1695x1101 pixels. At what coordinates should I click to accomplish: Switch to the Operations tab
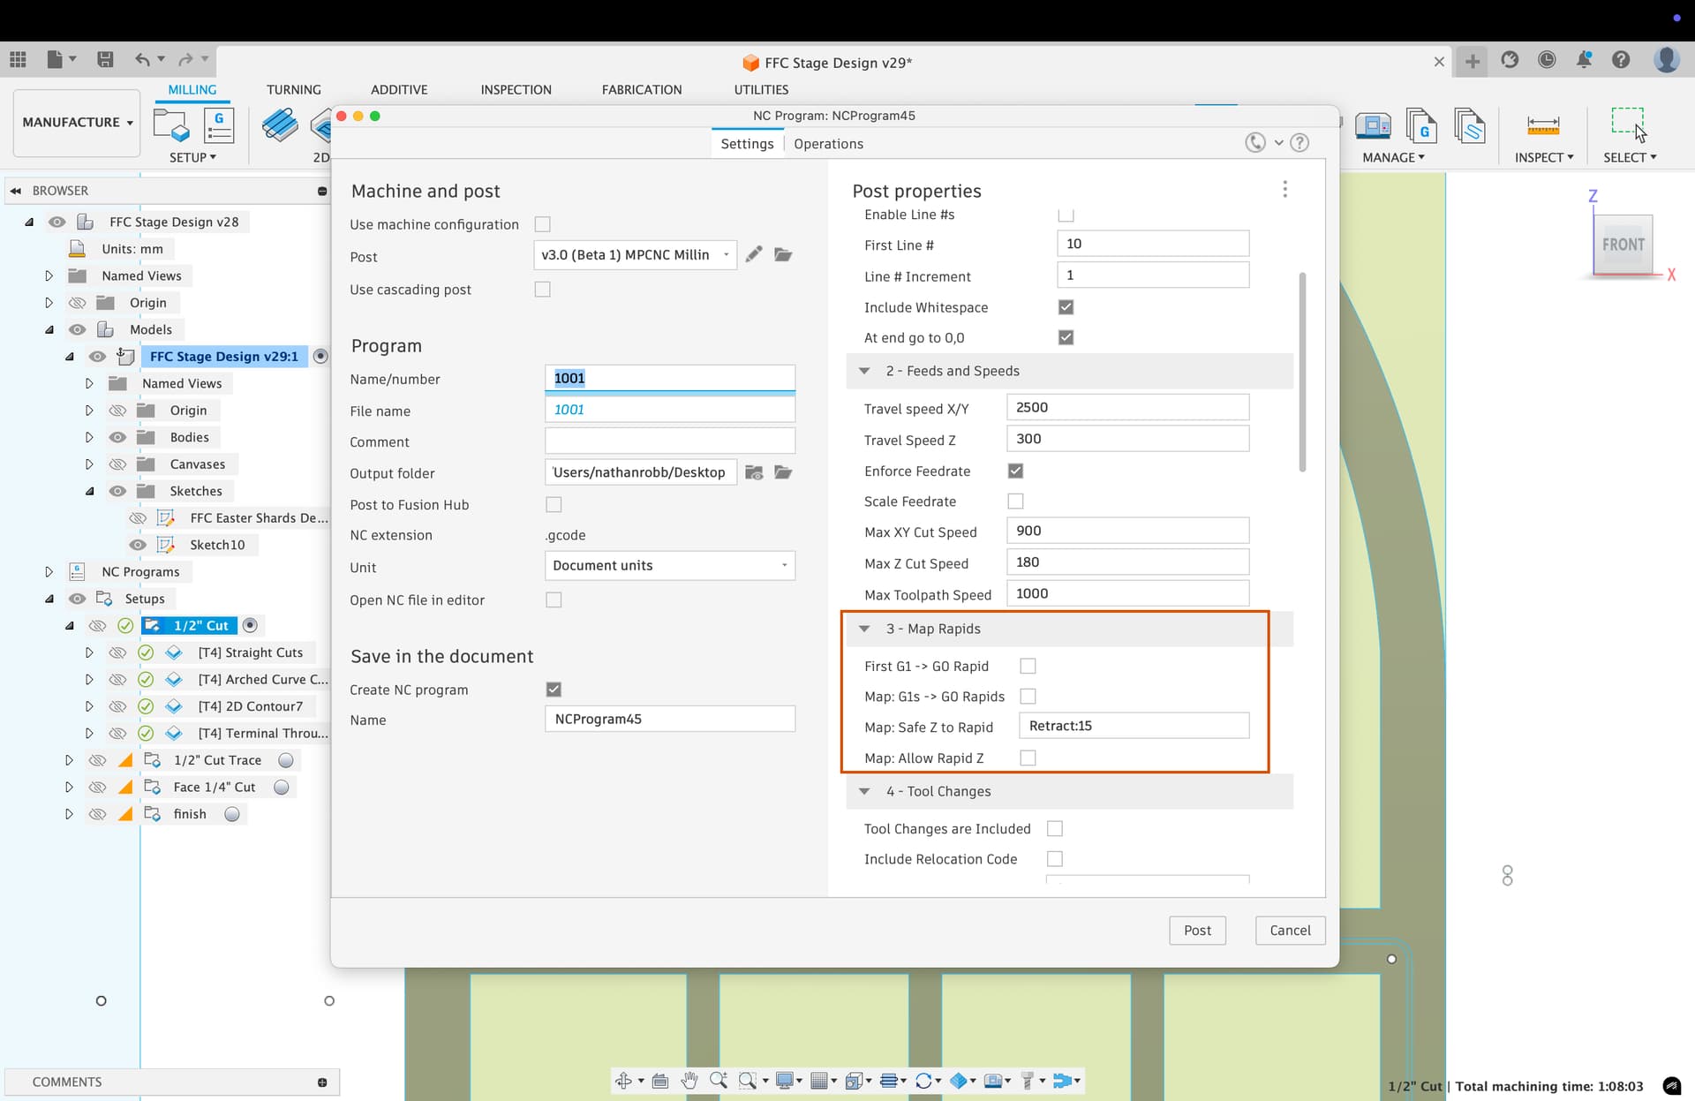tap(827, 144)
